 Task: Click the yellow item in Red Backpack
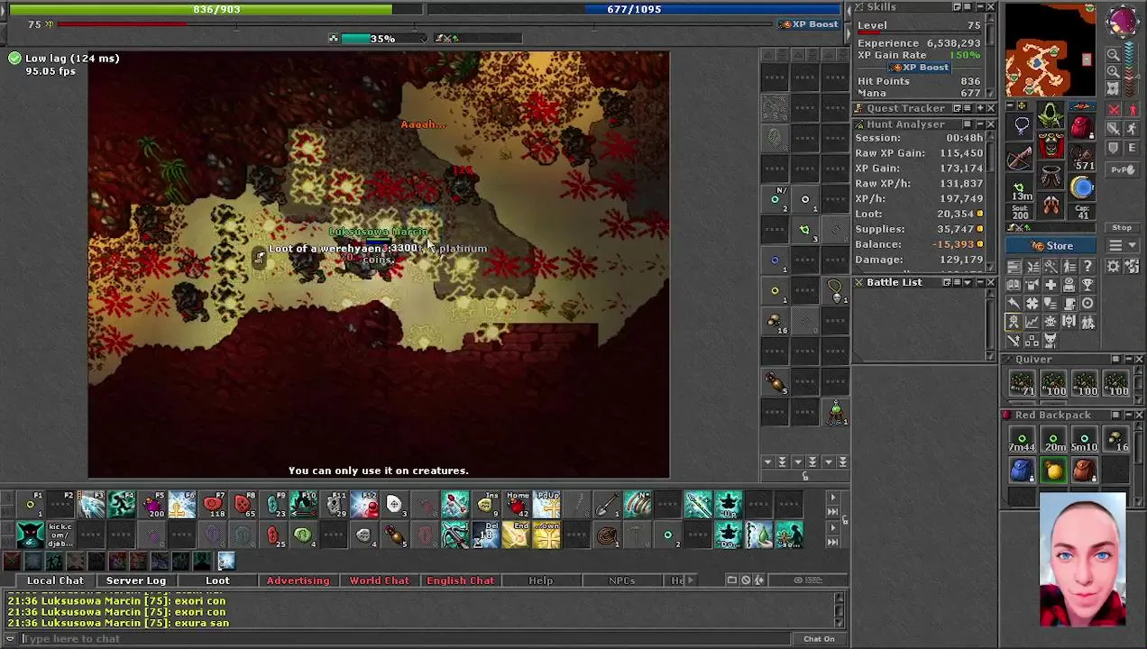[x=1053, y=471]
